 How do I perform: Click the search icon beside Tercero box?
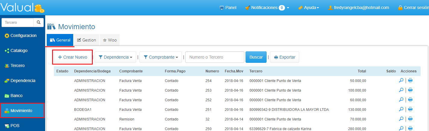(x=39, y=23)
